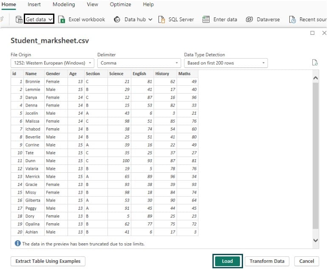This screenshot has width=328, height=270.
Task: Click the name cell Valaria
Action: pyautogui.click(x=34, y=169)
